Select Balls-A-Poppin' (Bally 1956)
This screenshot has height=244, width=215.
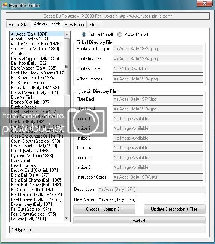(x=37, y=58)
